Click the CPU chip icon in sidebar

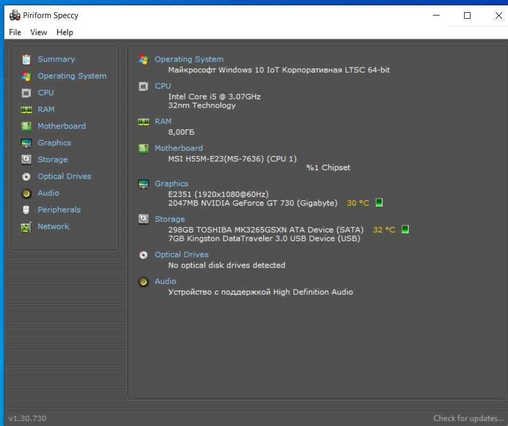pos(26,93)
